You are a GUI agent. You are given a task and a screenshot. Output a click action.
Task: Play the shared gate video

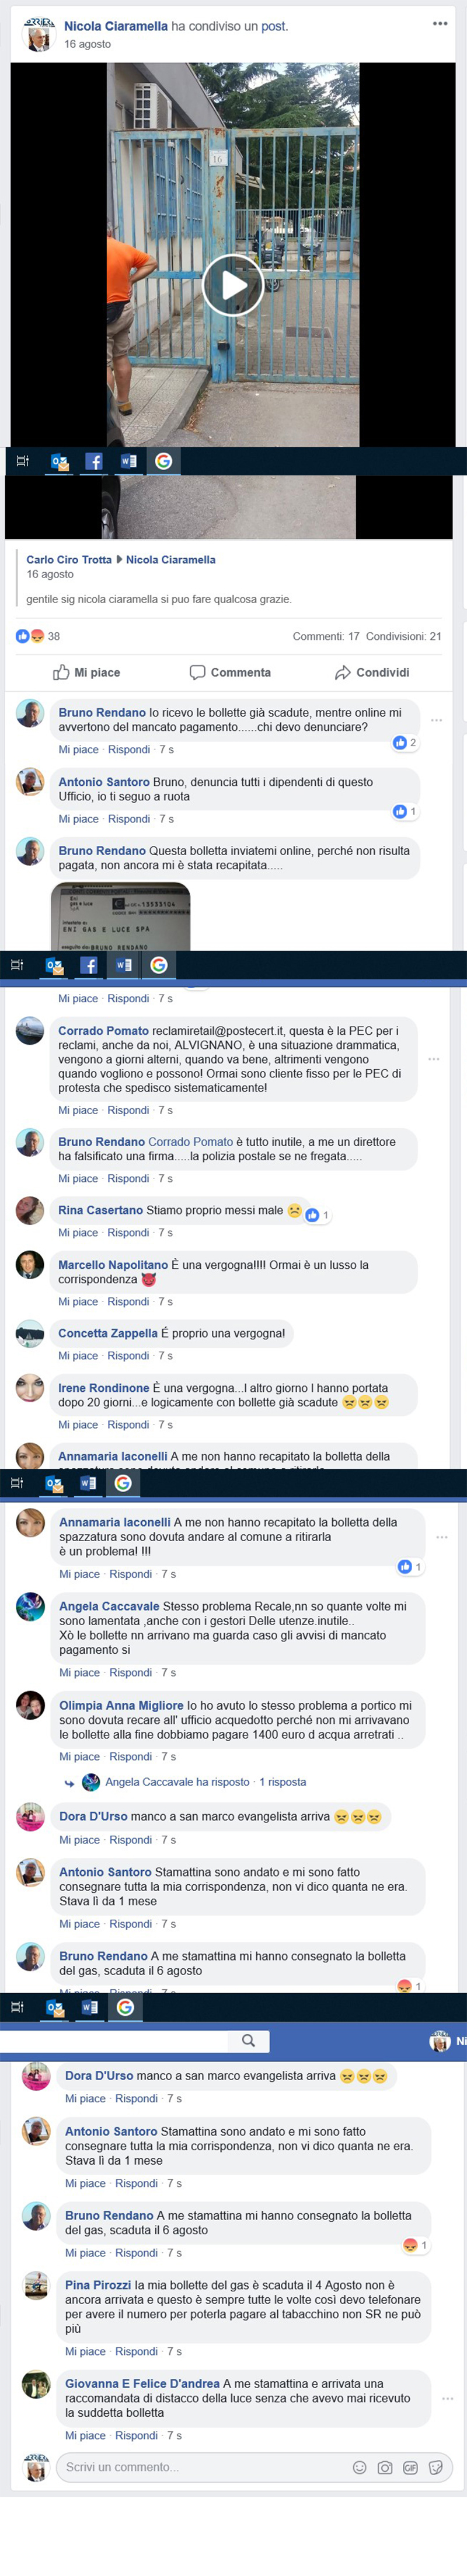[x=232, y=285]
